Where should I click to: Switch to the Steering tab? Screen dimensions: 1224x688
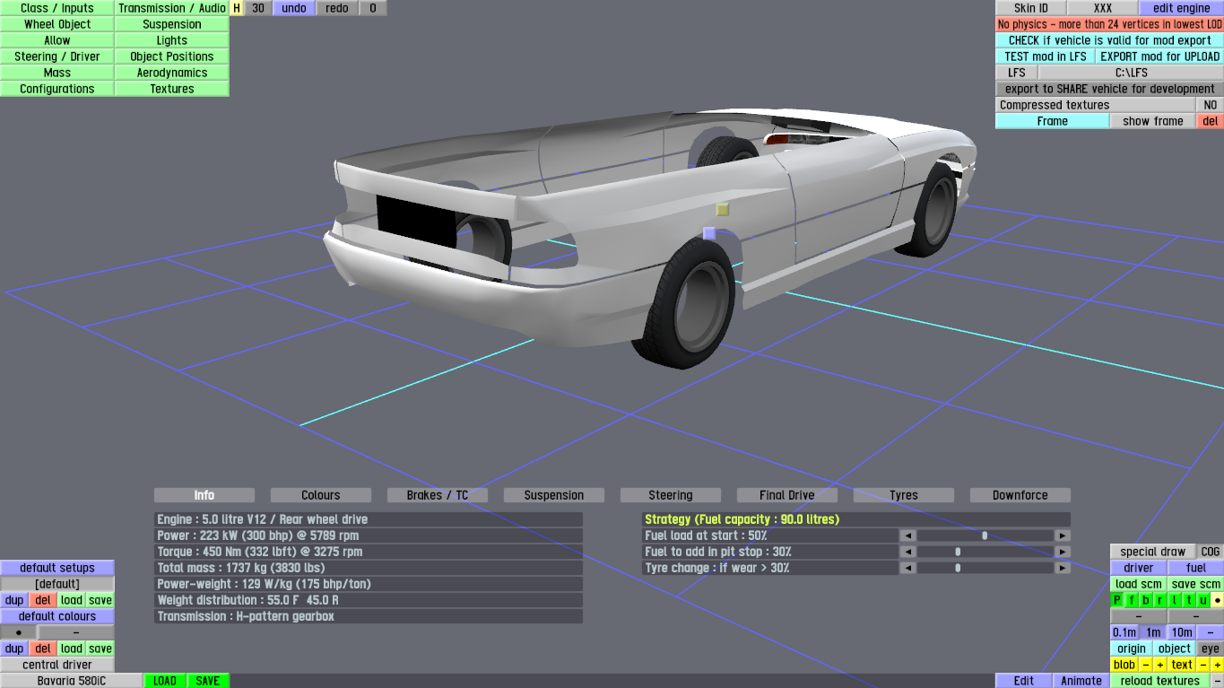671,495
